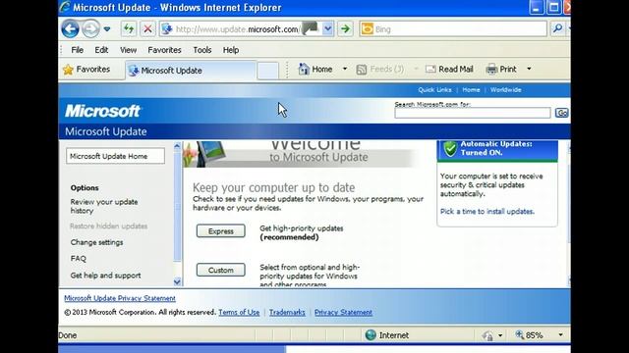Open a new blank tab

267,71
